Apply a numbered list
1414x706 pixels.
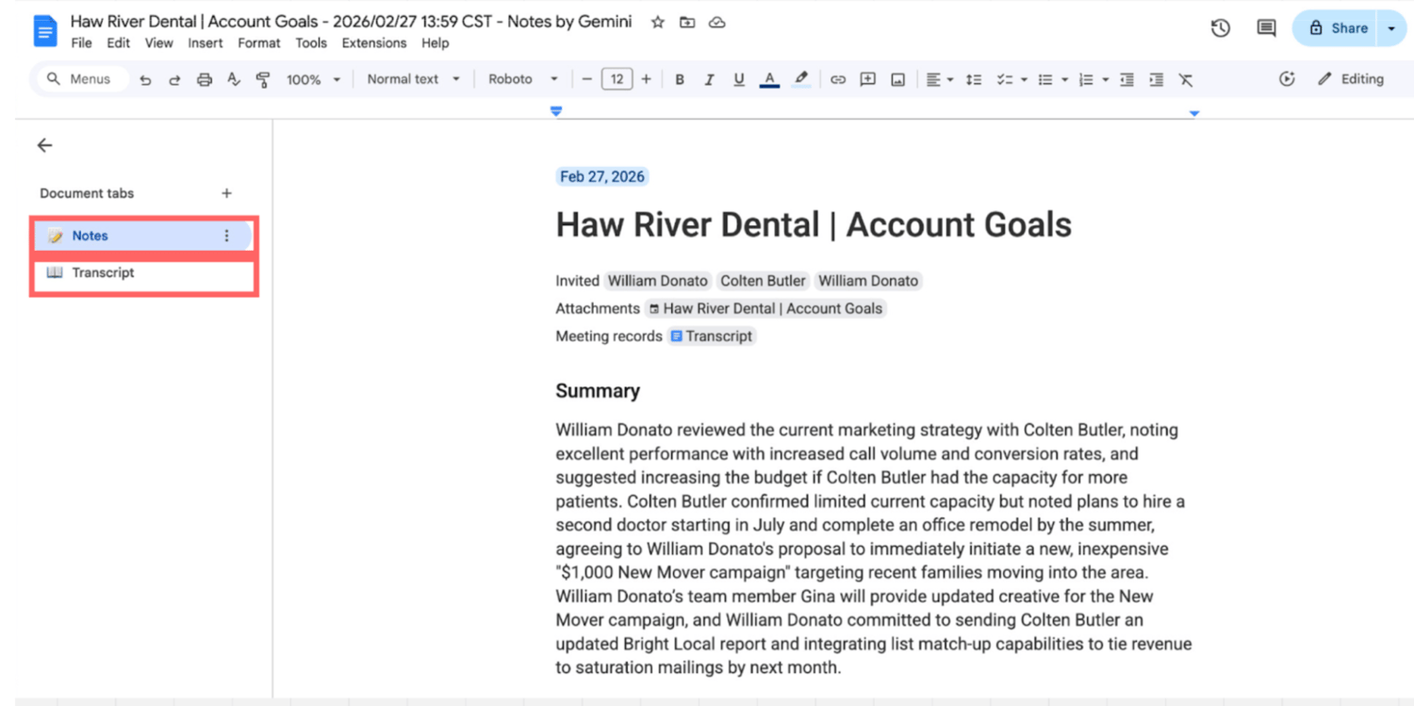pyautogui.click(x=1086, y=80)
